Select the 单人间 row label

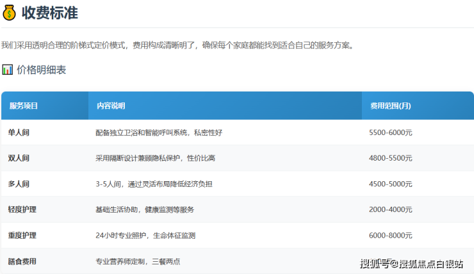click(x=19, y=133)
